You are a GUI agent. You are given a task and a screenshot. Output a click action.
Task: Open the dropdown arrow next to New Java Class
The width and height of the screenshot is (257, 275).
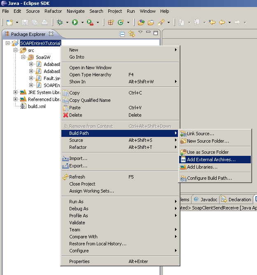click(128, 22)
